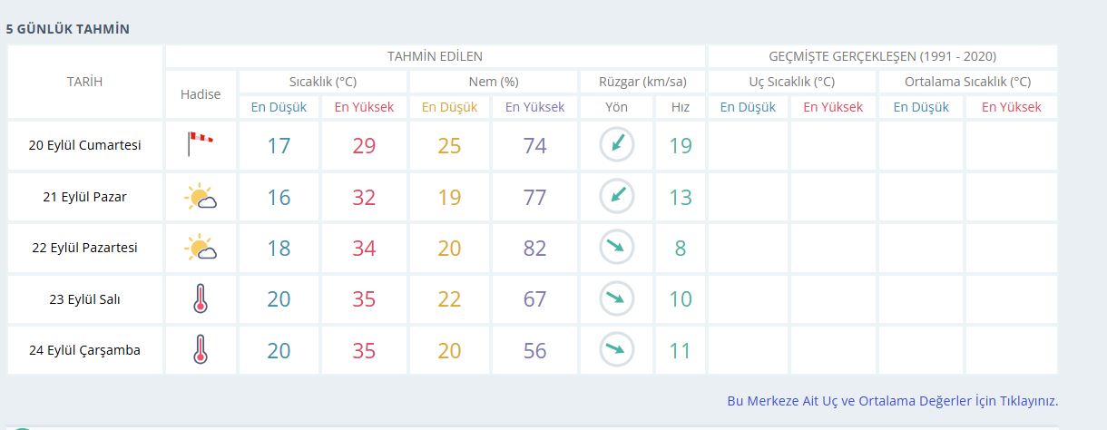
Task: Click the 'Uç Sıcaklık (°C)' column header
Action: coord(792,82)
